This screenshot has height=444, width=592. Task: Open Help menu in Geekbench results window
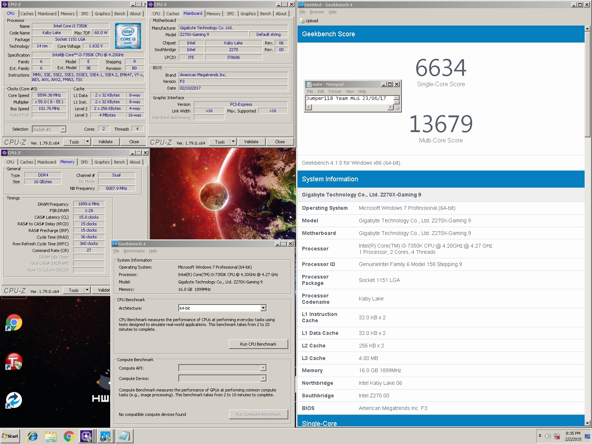click(333, 12)
